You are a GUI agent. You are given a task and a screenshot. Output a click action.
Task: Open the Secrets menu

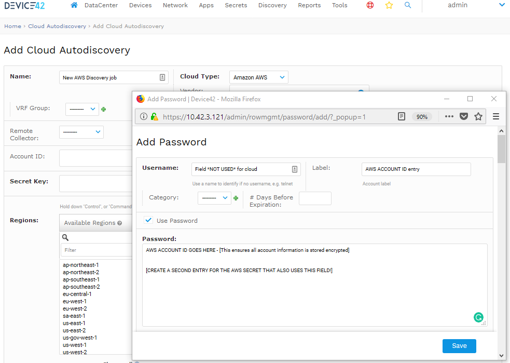[236, 5]
